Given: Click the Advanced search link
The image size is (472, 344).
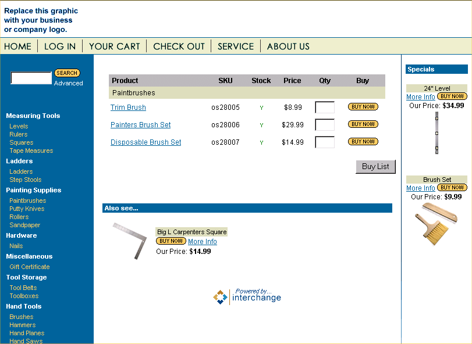Looking at the screenshot, I should (x=69, y=84).
